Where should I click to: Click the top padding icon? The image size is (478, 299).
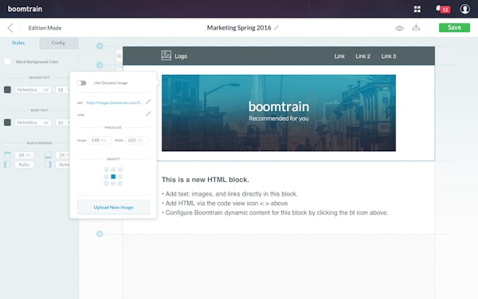[7, 155]
